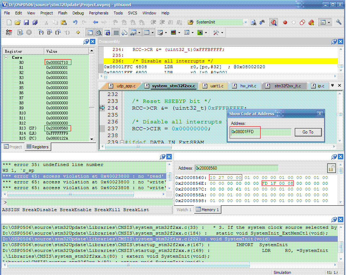The image size is (346, 275).
Task: Collapse the Core register tree node
Action: point(6,57)
